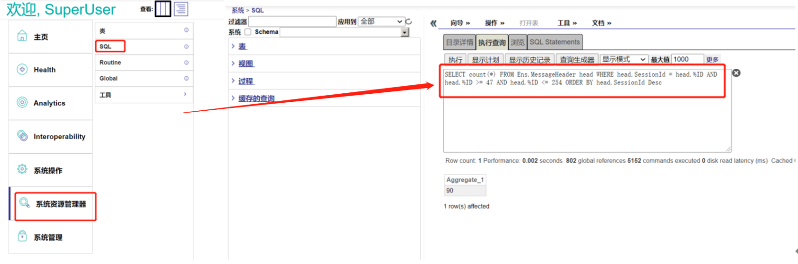Click into the 最大值 input field
798x264 pixels.
[687, 59]
